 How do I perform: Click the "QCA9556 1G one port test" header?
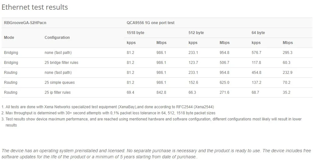(x=150, y=23)
